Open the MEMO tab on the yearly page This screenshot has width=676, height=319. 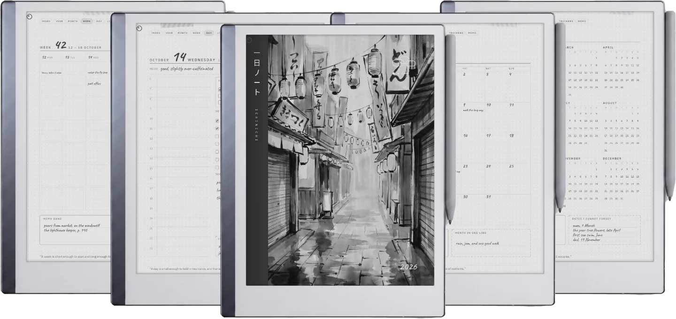pyautogui.click(x=582, y=21)
